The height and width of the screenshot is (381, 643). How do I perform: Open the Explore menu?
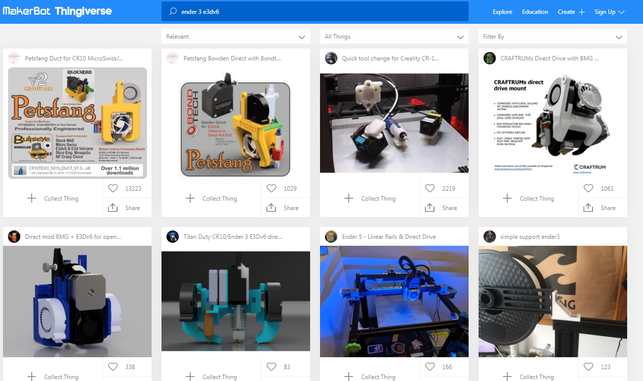(x=502, y=12)
